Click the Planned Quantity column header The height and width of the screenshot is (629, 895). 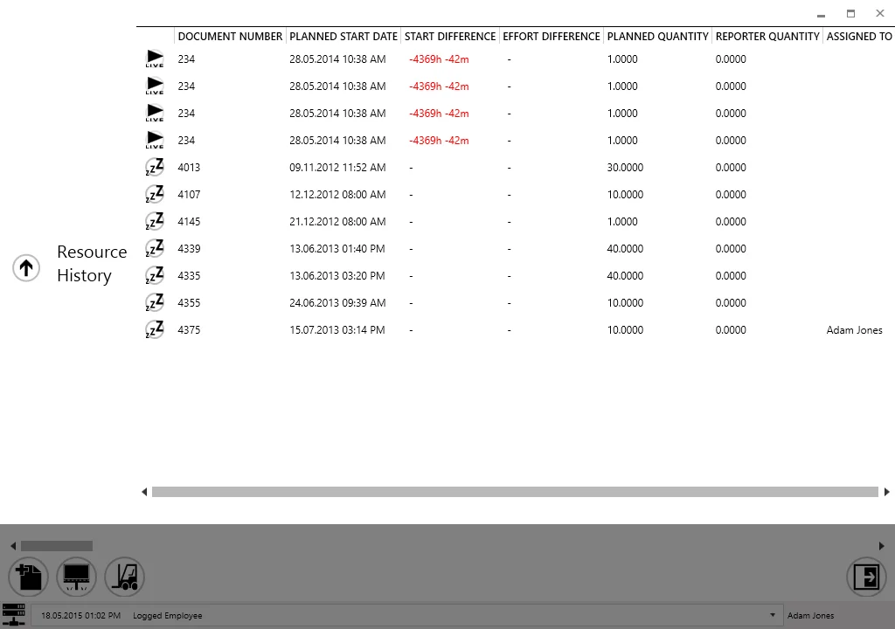coord(657,37)
